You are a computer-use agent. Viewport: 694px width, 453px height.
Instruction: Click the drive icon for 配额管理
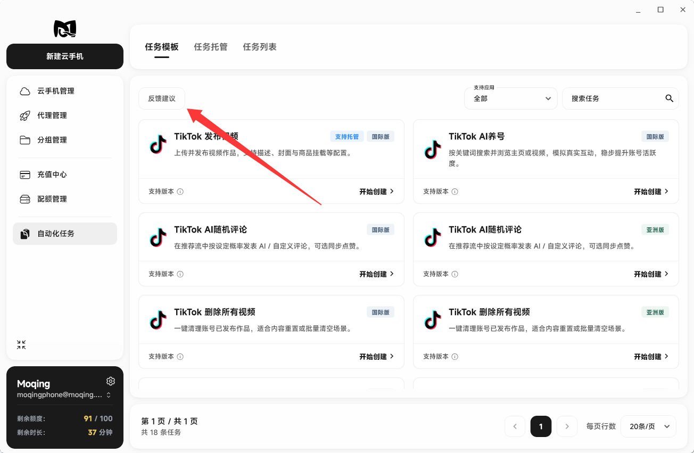pyautogui.click(x=25, y=199)
